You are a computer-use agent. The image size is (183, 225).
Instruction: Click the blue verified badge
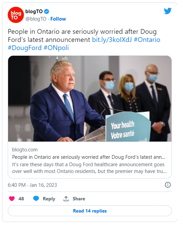coord(47,11)
